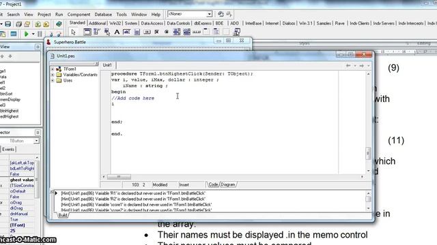This screenshot has width=437, height=245.
Task: Select the Unit1 editor tab
Action: [x=107, y=65]
